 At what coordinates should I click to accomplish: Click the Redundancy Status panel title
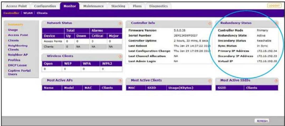tap(236, 23)
